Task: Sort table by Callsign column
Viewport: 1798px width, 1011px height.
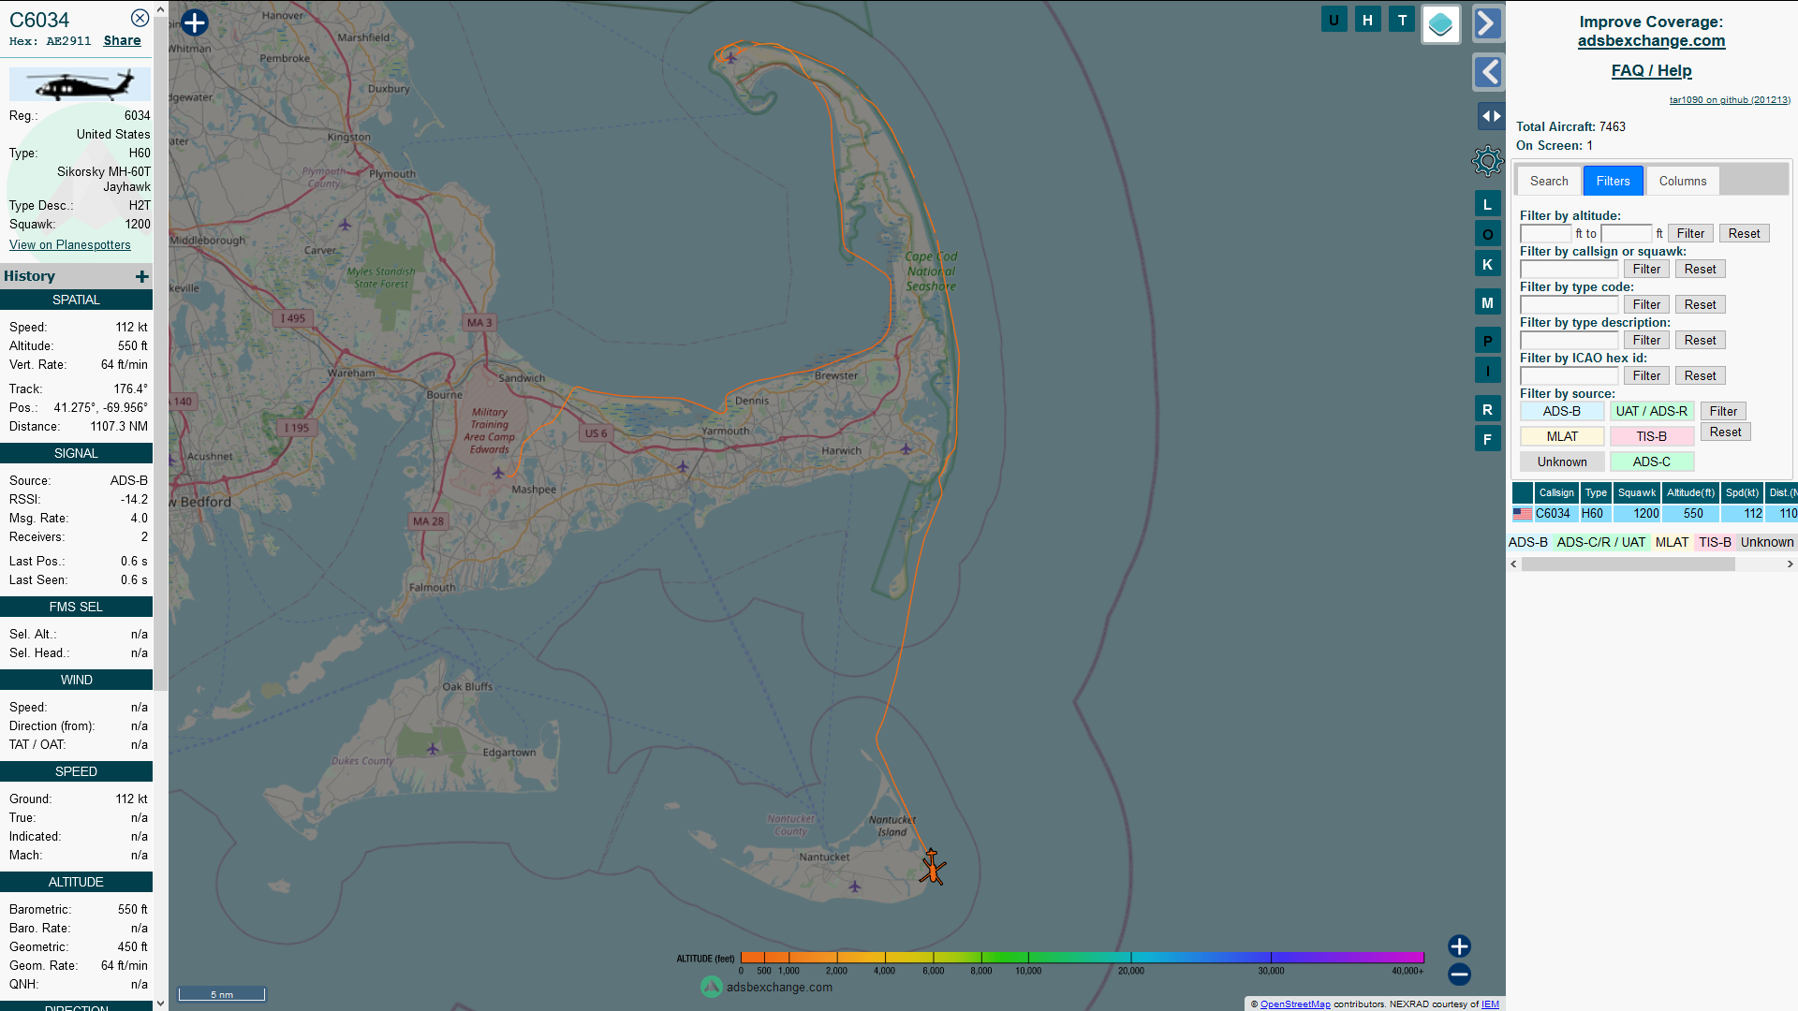Action: coord(1556,492)
